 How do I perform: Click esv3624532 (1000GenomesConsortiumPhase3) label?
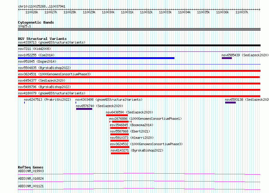click(146, 144)
